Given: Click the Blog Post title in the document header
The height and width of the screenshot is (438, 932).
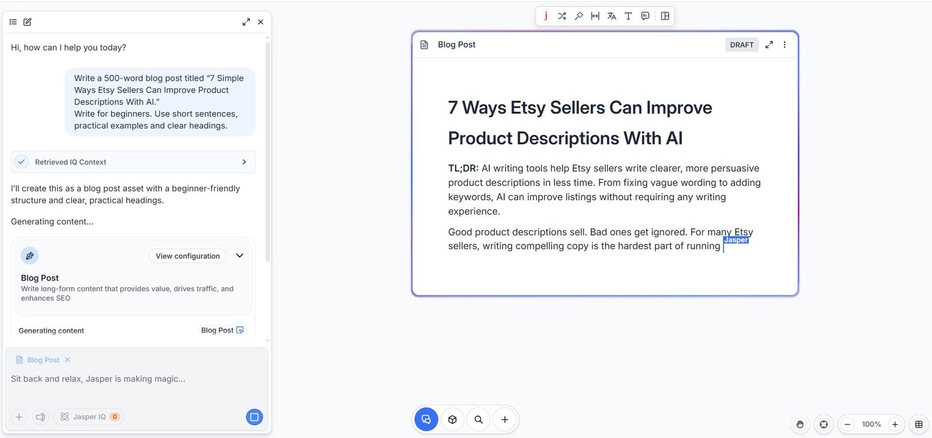Looking at the screenshot, I should [457, 45].
